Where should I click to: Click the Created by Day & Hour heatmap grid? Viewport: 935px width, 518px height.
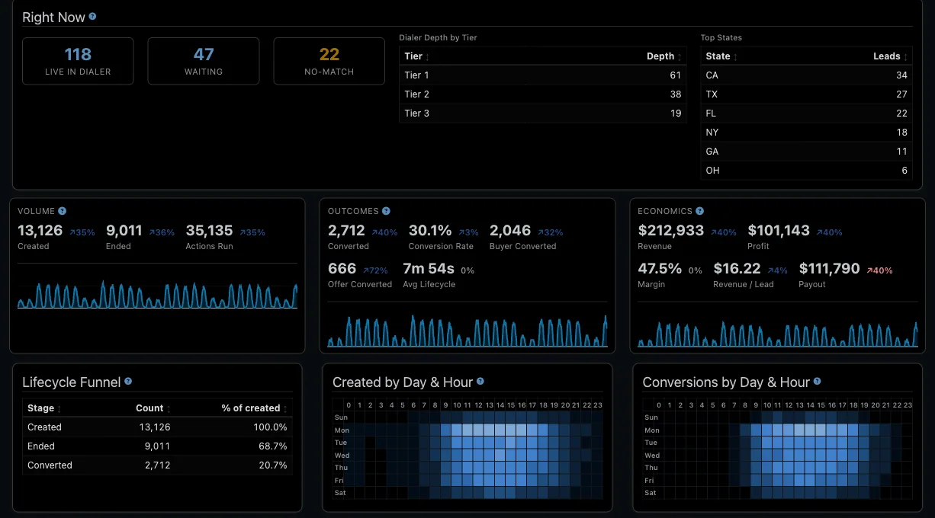click(467, 449)
